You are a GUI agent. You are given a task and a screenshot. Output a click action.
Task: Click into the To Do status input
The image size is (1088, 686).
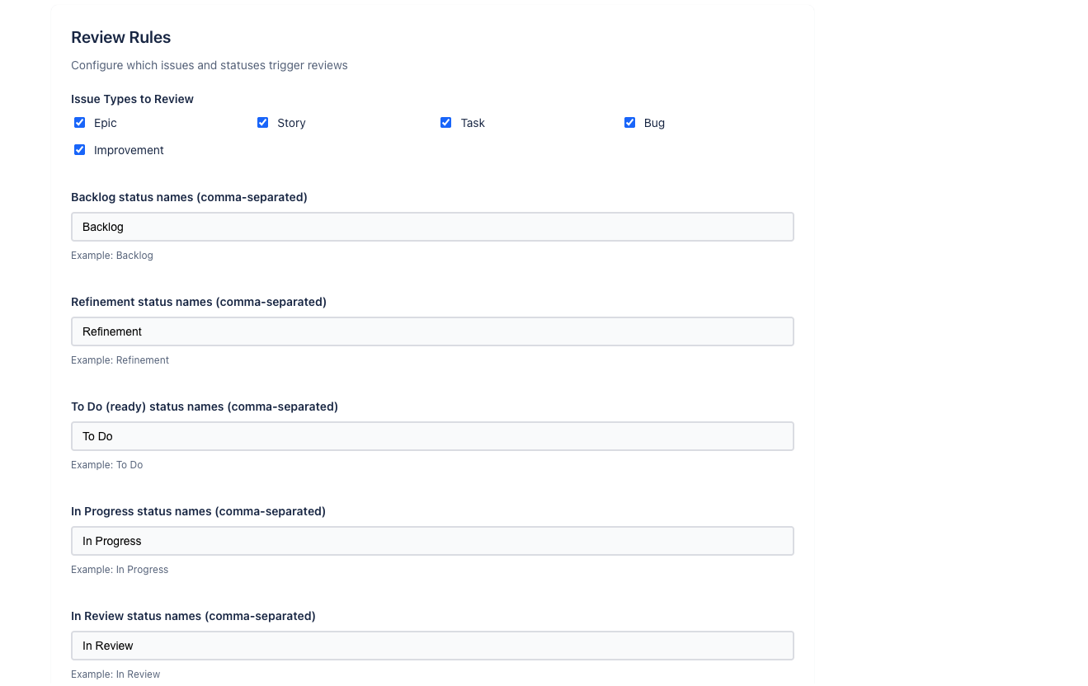[x=432, y=436]
